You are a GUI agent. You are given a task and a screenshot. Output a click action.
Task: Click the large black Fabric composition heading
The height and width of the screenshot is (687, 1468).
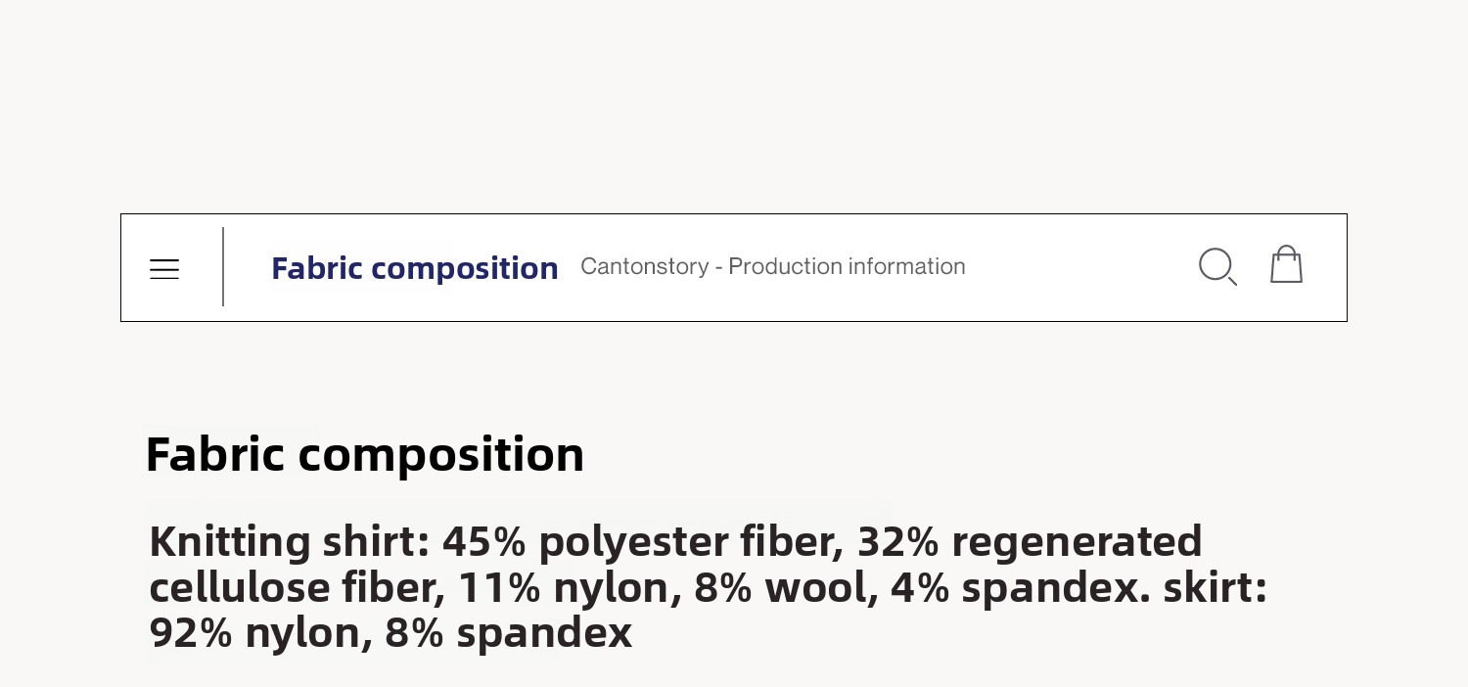pos(364,454)
